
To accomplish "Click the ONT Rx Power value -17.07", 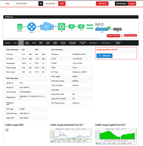I will 37,59.
